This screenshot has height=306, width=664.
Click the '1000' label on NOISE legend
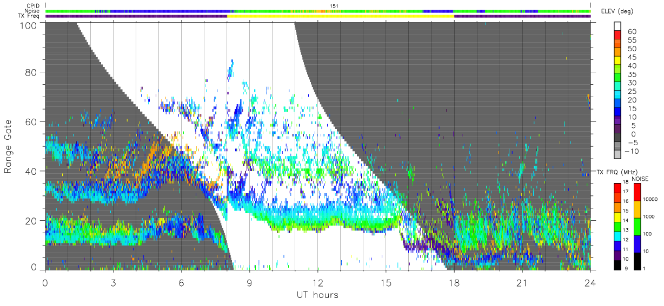(650, 216)
